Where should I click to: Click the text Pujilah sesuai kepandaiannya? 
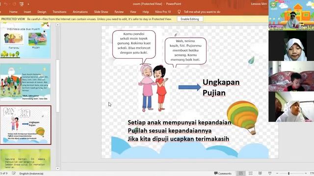[170, 131]
